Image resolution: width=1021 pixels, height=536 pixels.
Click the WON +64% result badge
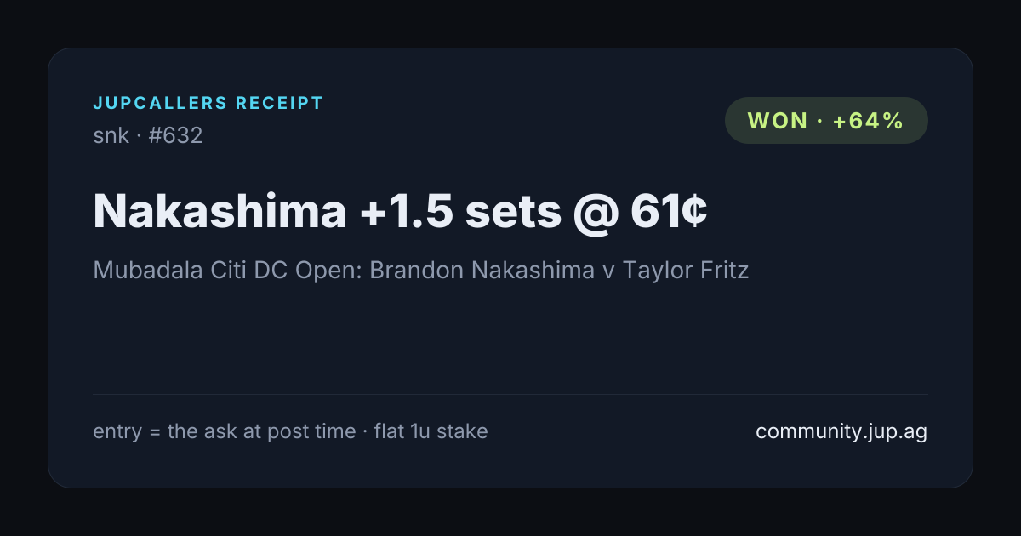826,120
